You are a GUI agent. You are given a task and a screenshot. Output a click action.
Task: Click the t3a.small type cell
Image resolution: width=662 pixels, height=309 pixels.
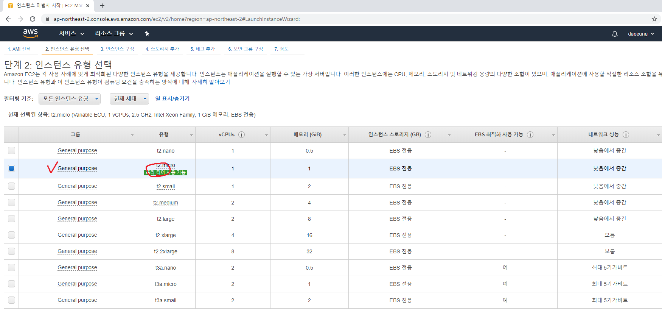click(x=166, y=300)
